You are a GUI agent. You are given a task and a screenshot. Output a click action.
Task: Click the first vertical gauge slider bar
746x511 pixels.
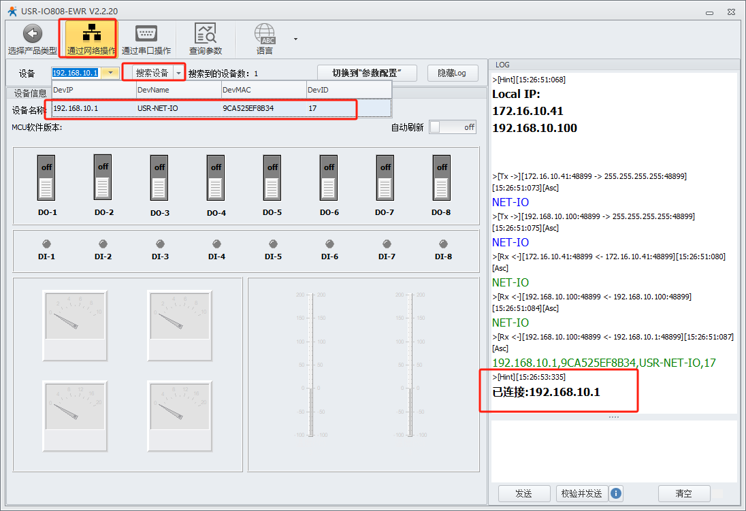pos(311,364)
